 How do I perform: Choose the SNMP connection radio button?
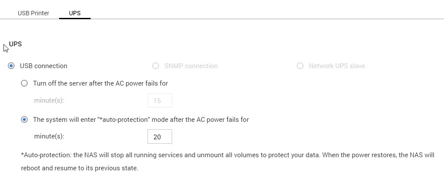coord(155,66)
